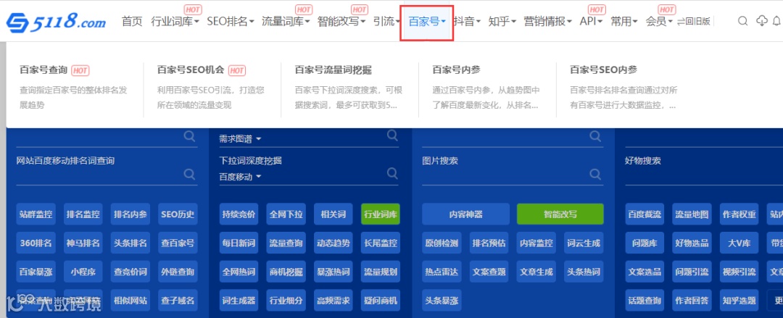Expand the 营销情报 menu
Screen dimensions: 783x318
click(x=548, y=22)
